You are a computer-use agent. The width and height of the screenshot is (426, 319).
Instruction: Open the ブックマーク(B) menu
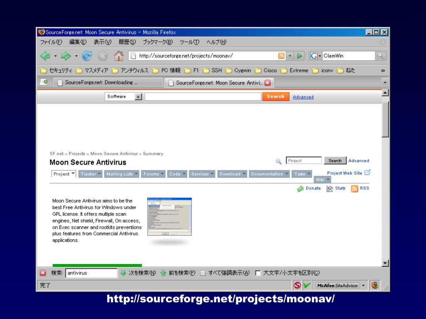pos(158,42)
